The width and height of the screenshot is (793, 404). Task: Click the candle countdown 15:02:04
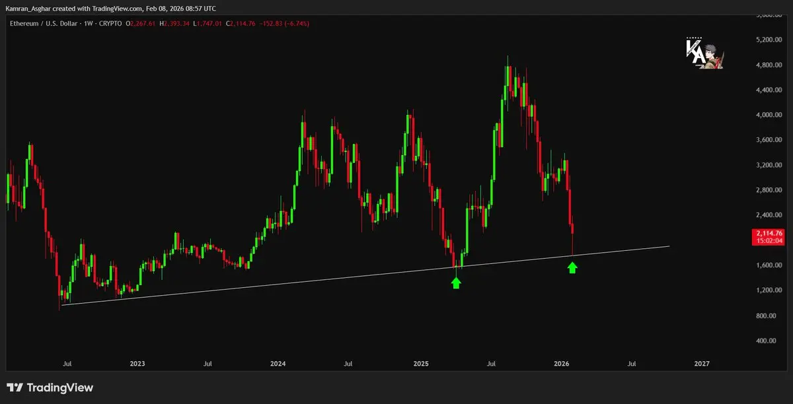pyautogui.click(x=770, y=241)
